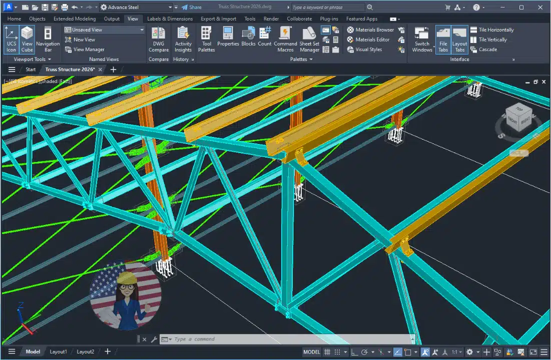
Task: Open the Properties palette
Action: point(228,39)
